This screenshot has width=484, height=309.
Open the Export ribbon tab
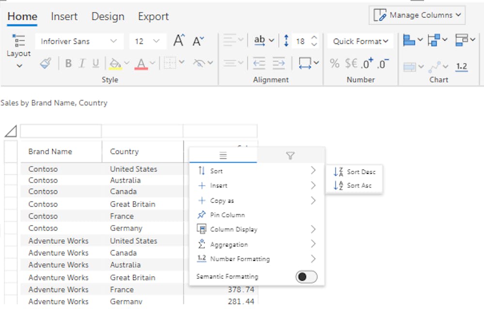153,16
